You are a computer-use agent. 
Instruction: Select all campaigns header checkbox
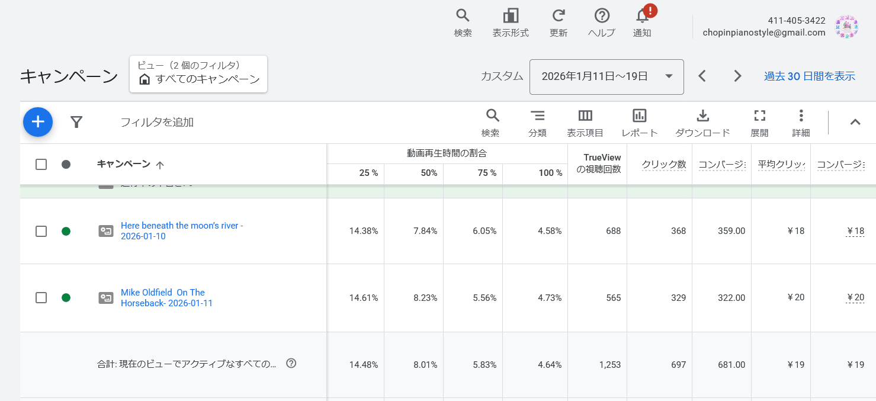click(x=41, y=164)
